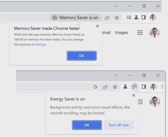Share this page in the upper window
Image resolution: width=168 pixels, height=137 pixels.
pyautogui.click(x=107, y=18)
